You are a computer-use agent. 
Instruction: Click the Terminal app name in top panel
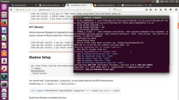coord(5,2)
